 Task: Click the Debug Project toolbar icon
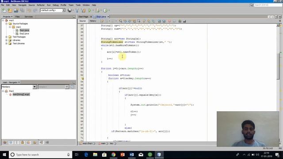pyautogui.click(x=97, y=10)
